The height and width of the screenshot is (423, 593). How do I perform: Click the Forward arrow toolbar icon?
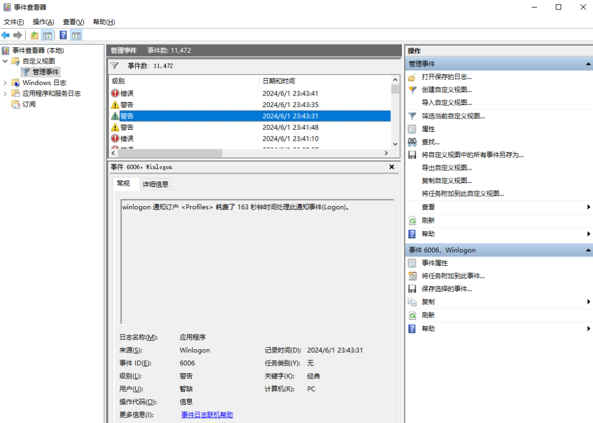tap(18, 36)
